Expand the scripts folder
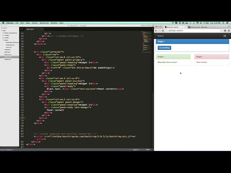Viewport: 231px width, 173px height. click(3, 37)
